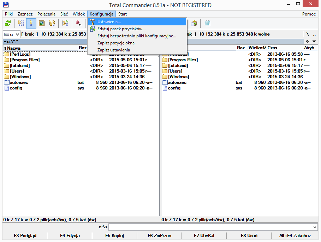
Task: Show the directory tree view toolbar icon
Action: 52,23
